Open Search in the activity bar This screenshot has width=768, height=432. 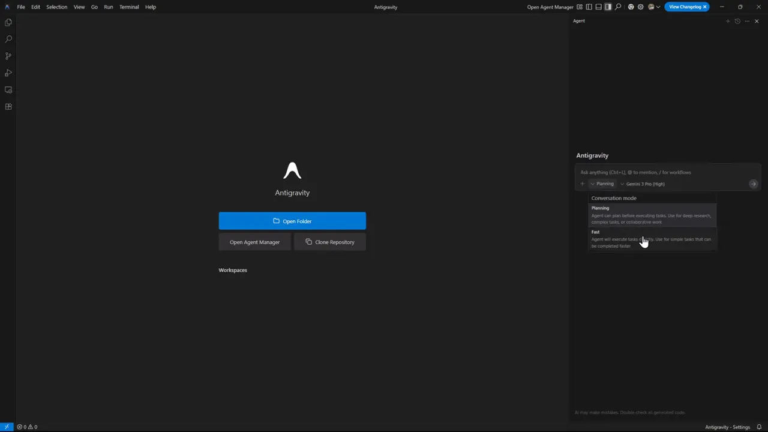click(8, 38)
